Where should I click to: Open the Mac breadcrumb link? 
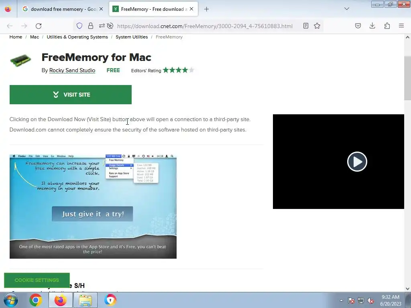(35, 37)
